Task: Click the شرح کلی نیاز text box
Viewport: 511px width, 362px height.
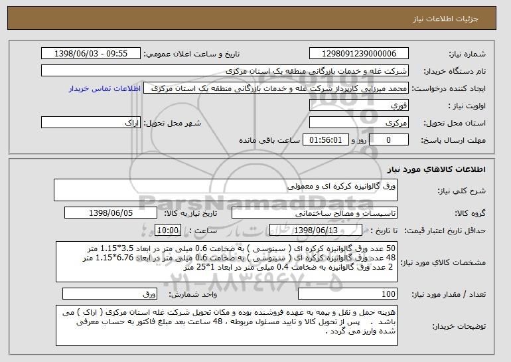Action: [226, 190]
